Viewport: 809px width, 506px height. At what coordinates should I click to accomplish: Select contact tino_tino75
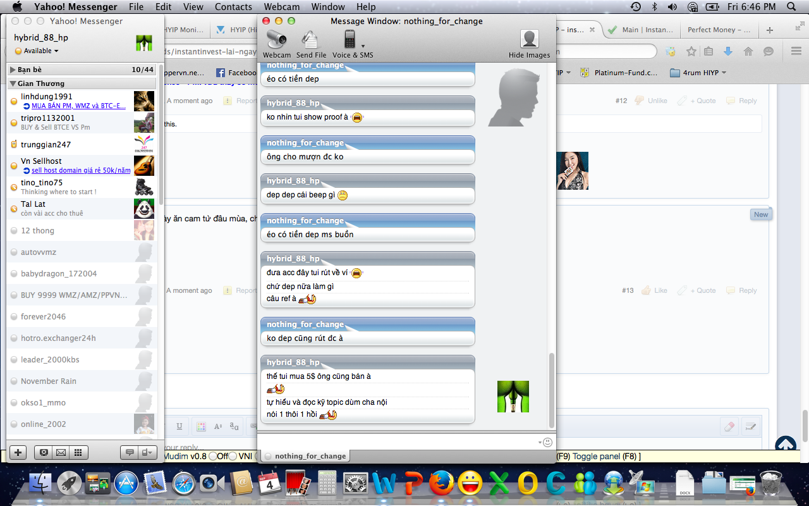(82, 187)
